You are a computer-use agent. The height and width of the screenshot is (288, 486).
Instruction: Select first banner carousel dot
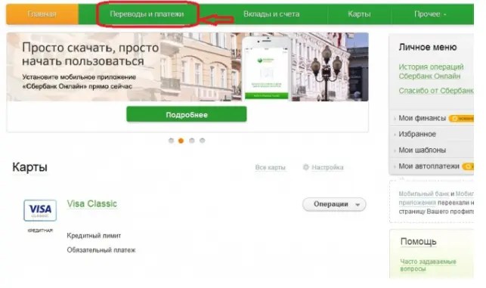click(171, 141)
